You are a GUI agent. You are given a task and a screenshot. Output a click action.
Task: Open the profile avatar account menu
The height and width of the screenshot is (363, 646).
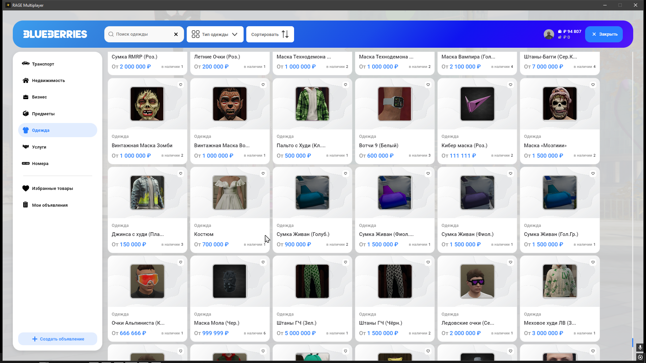pyautogui.click(x=549, y=34)
